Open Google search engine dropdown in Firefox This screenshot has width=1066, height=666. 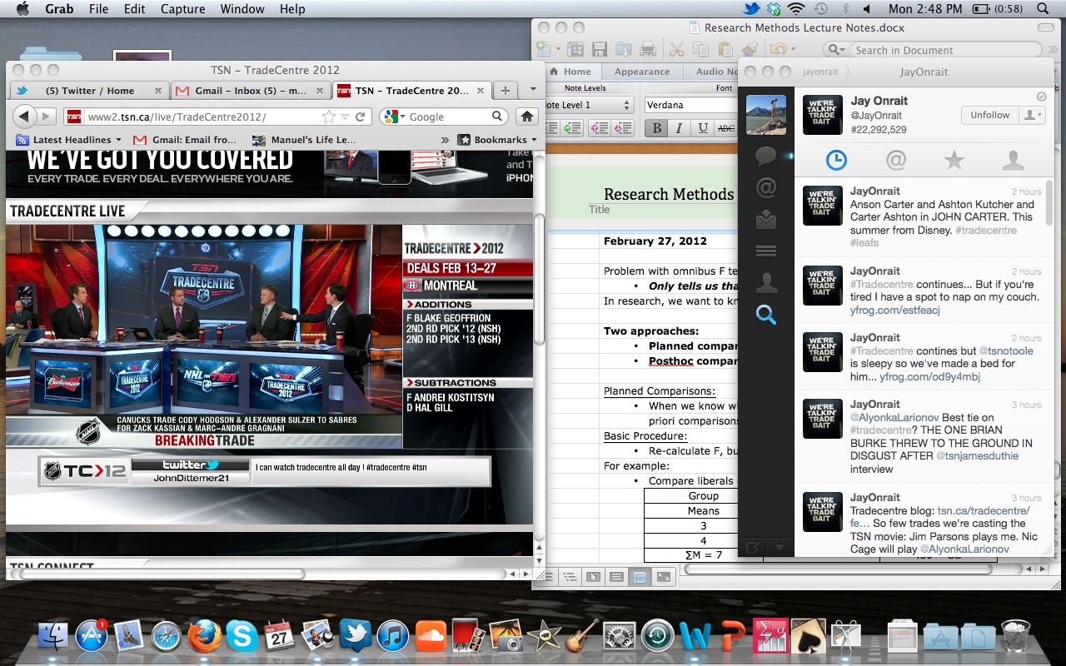(x=393, y=117)
